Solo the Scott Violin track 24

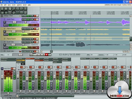click(37, 42)
